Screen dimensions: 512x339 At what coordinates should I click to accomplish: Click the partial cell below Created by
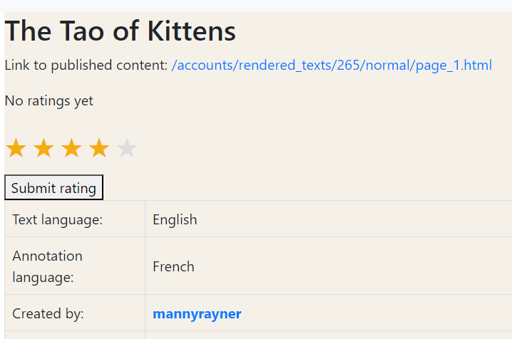pyautogui.click(x=74, y=335)
